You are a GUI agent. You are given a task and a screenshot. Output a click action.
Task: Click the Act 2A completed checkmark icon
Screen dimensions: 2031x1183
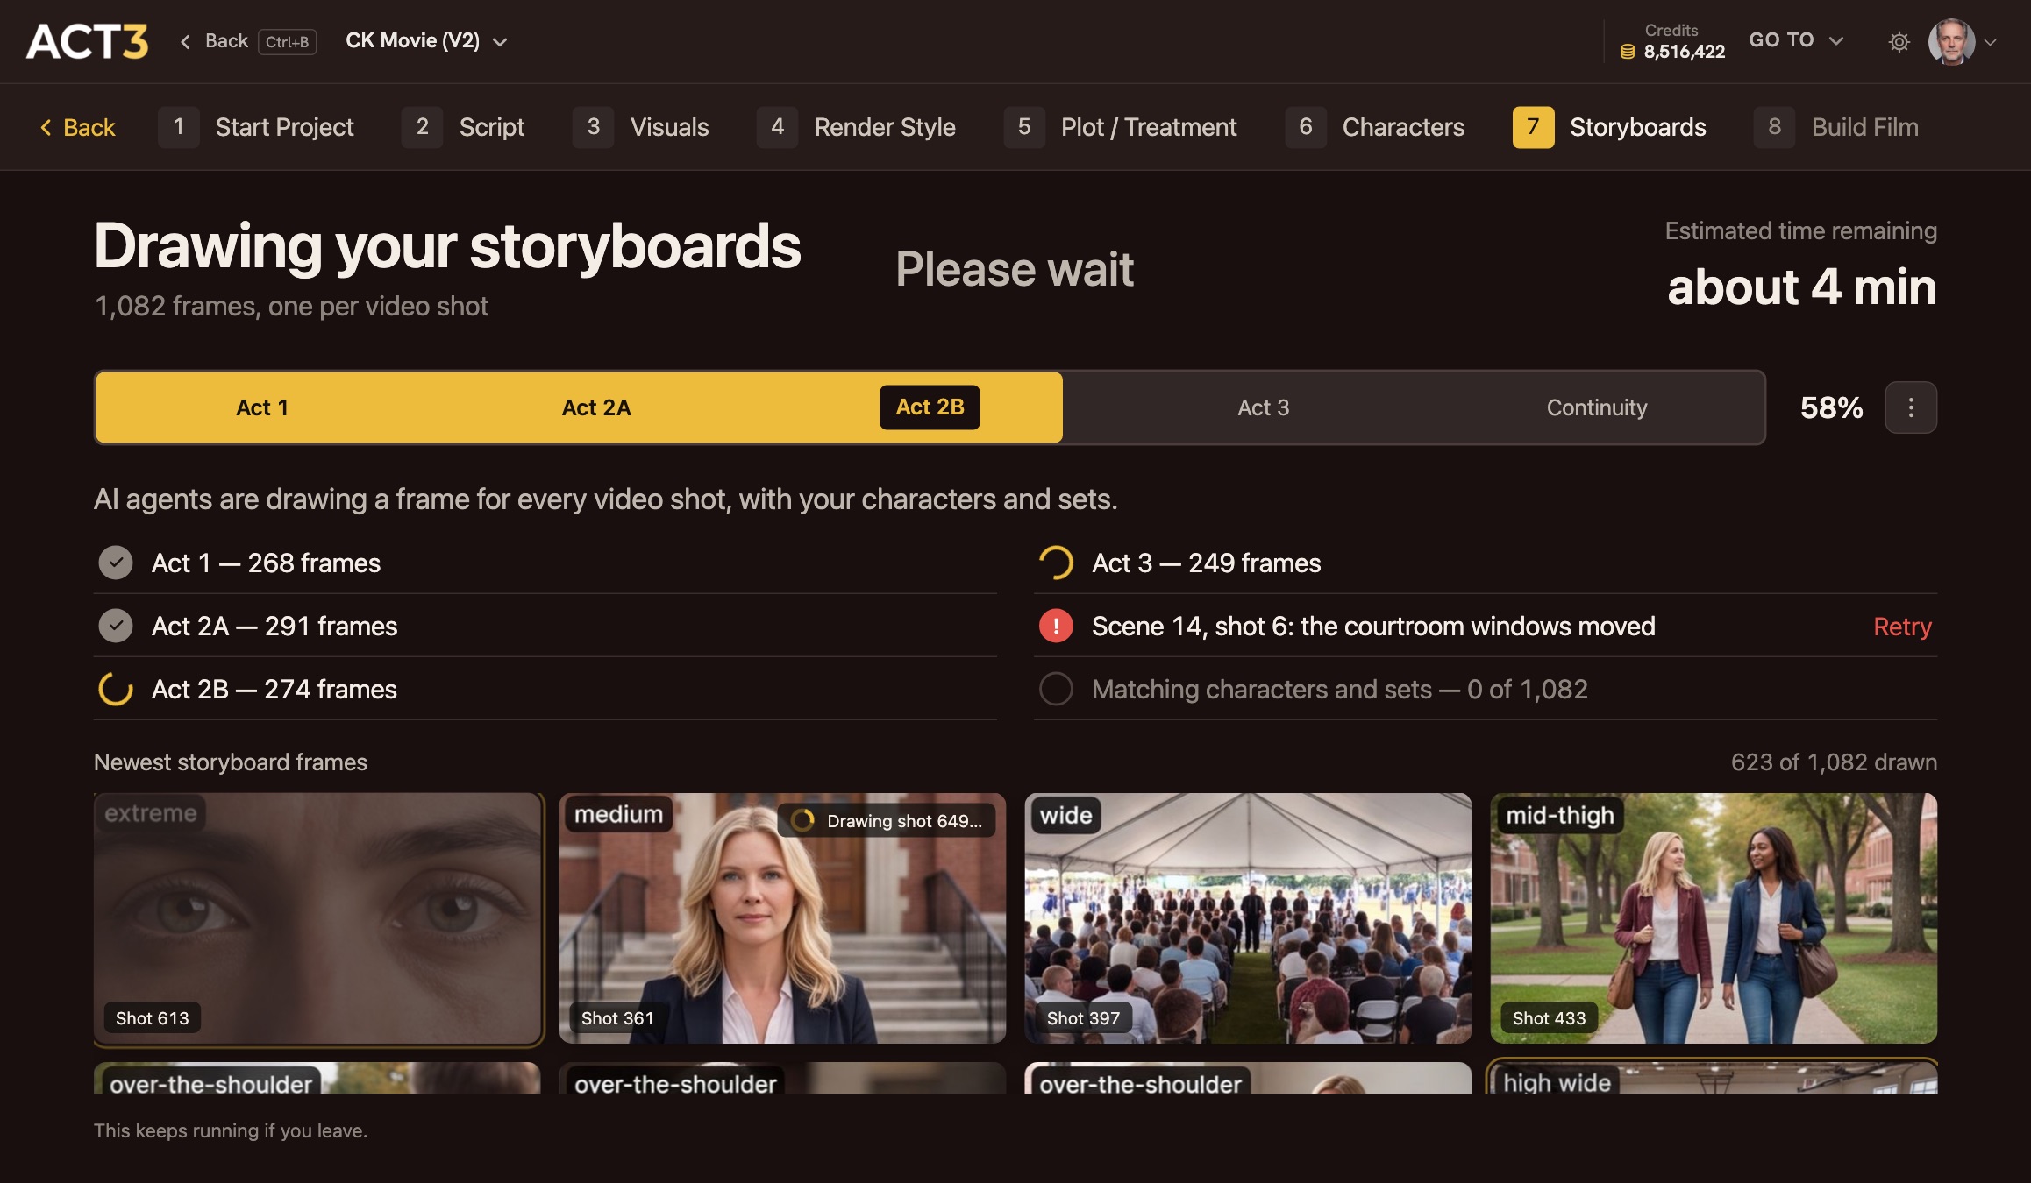(x=116, y=626)
